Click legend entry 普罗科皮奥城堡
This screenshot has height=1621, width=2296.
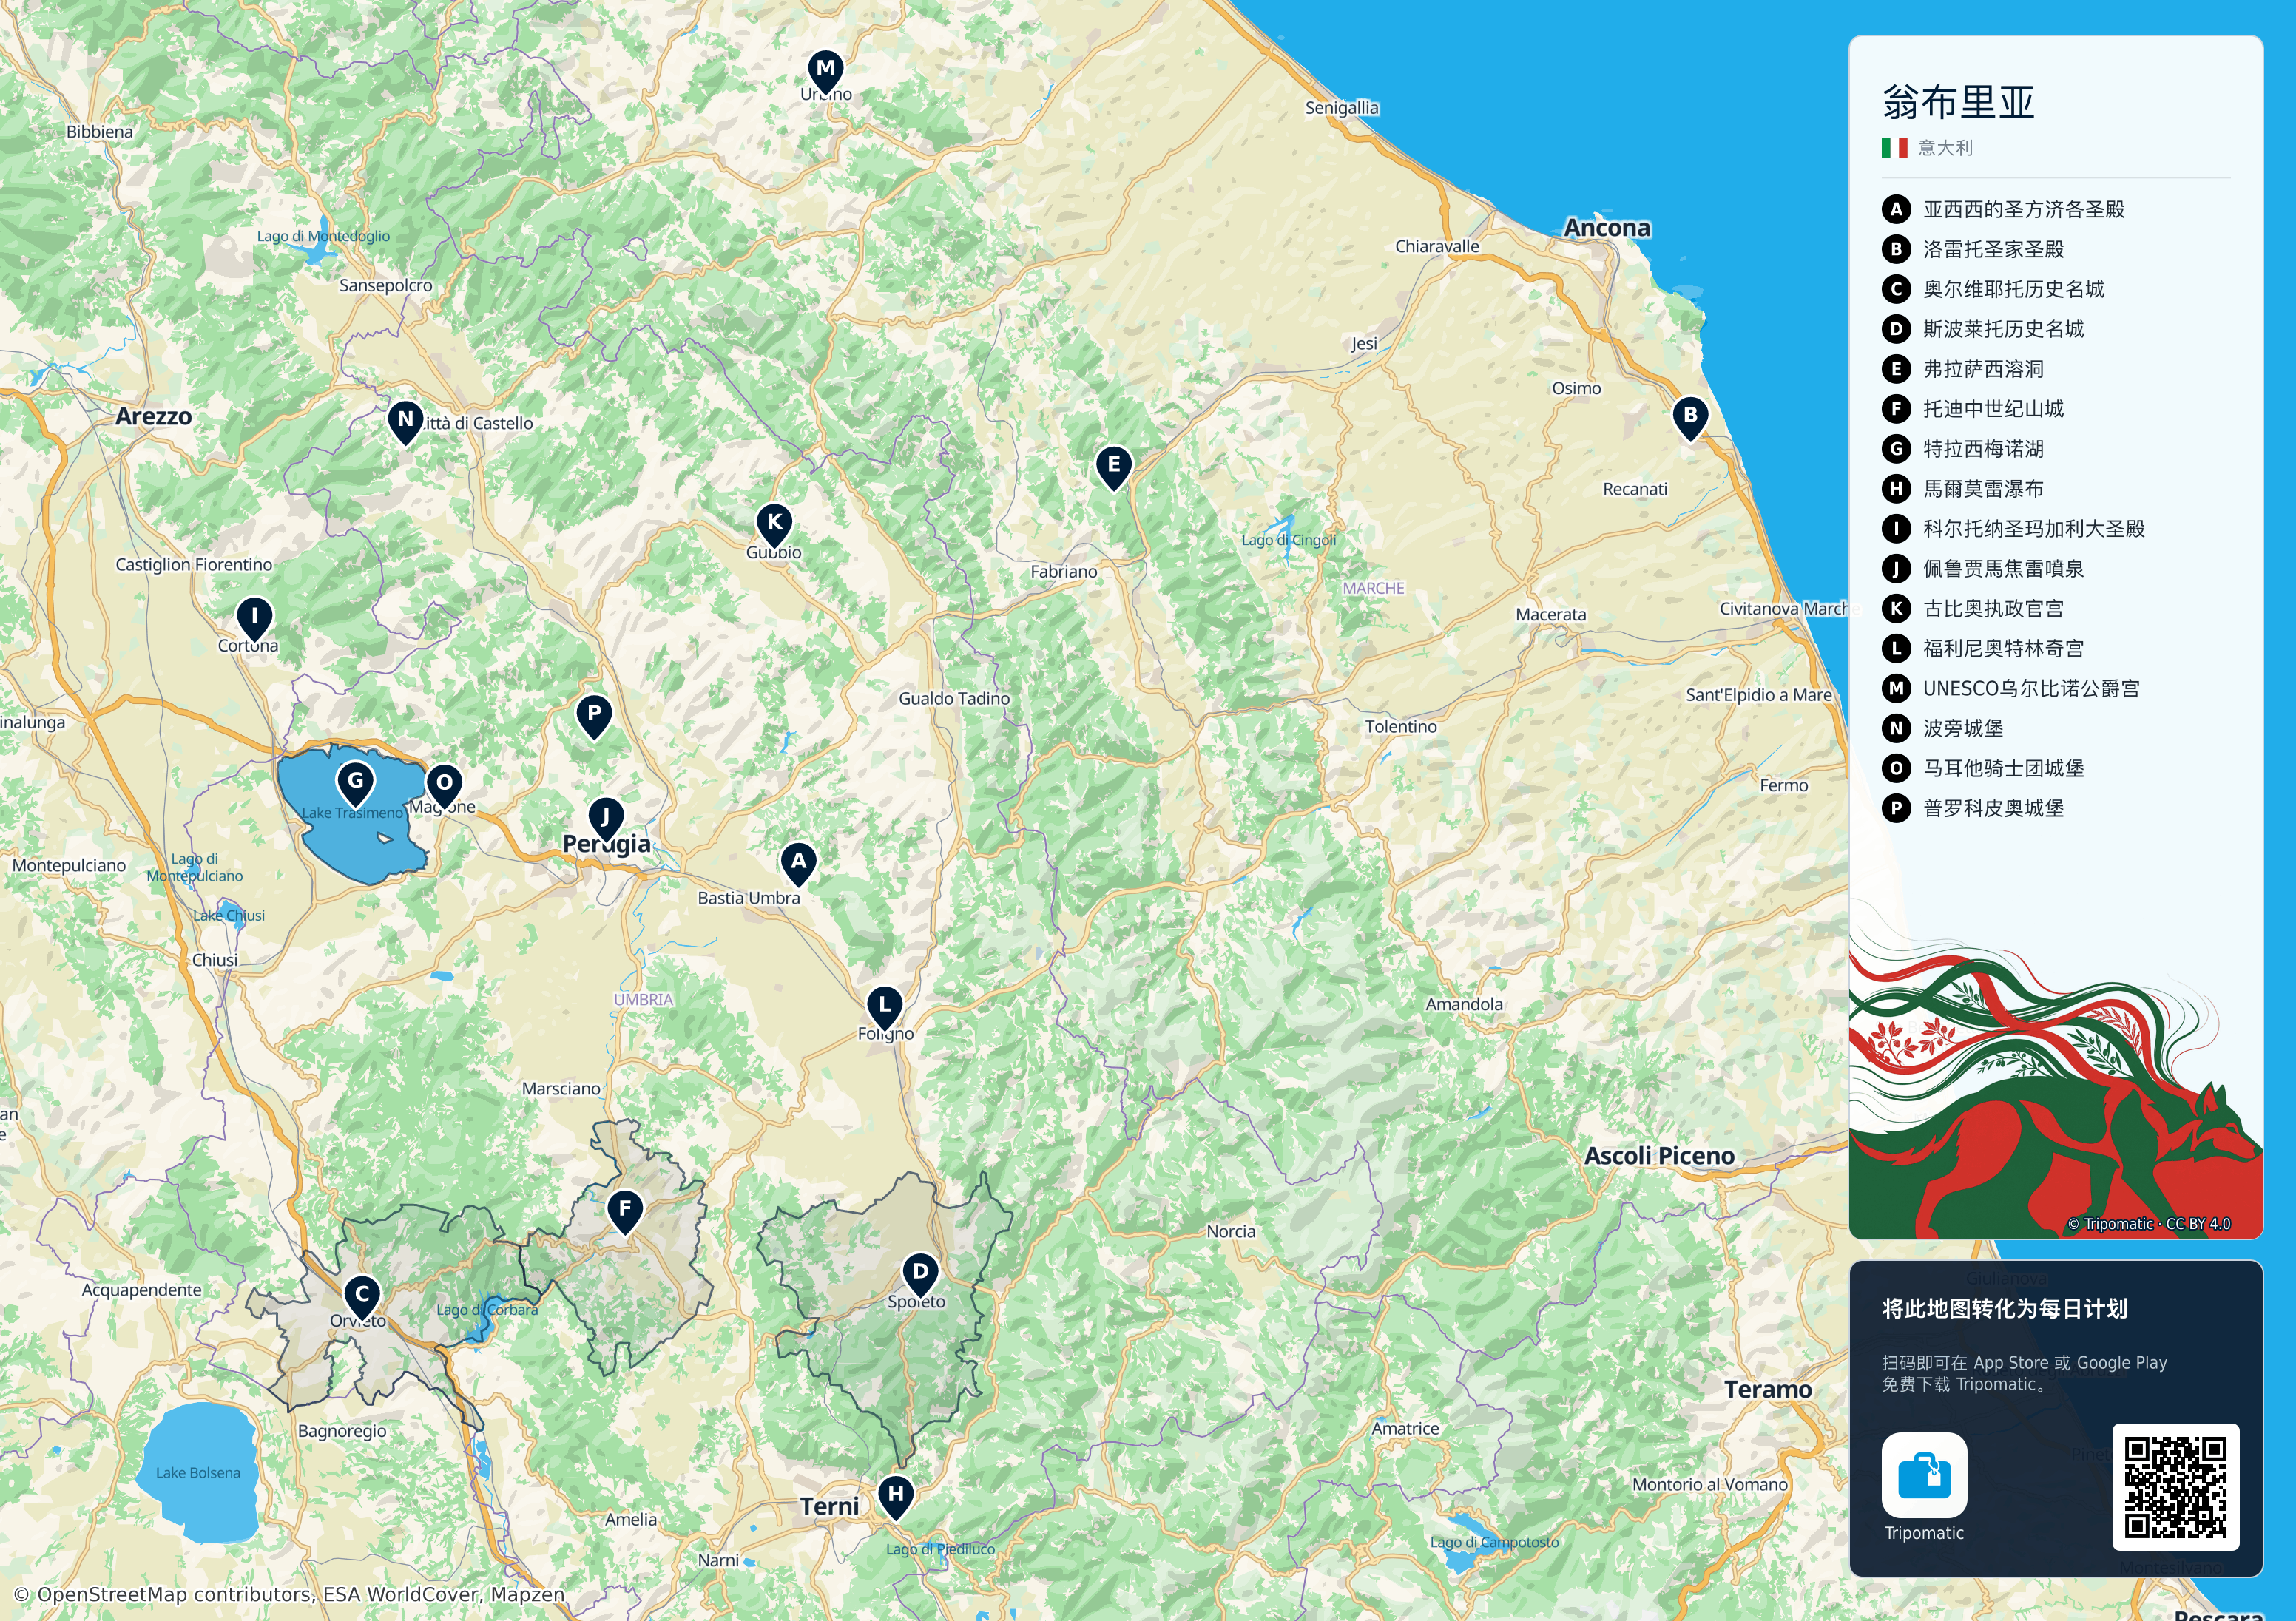point(1973,808)
